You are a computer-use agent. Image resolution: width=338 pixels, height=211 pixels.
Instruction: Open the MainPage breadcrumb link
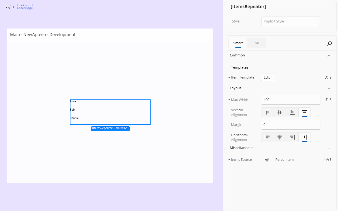pyautogui.click(x=25, y=8)
